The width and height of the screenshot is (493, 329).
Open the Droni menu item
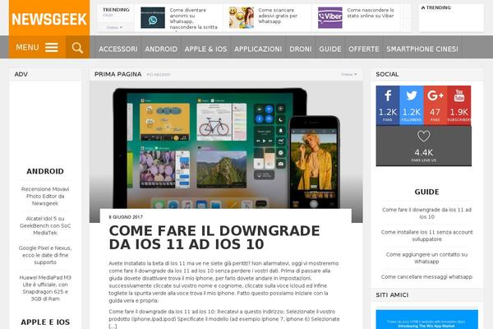(x=301, y=49)
